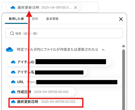Click the timestamp 2025-04-09T05:52:32Z
This screenshot has width=135, height=110.
(x=58, y=102)
